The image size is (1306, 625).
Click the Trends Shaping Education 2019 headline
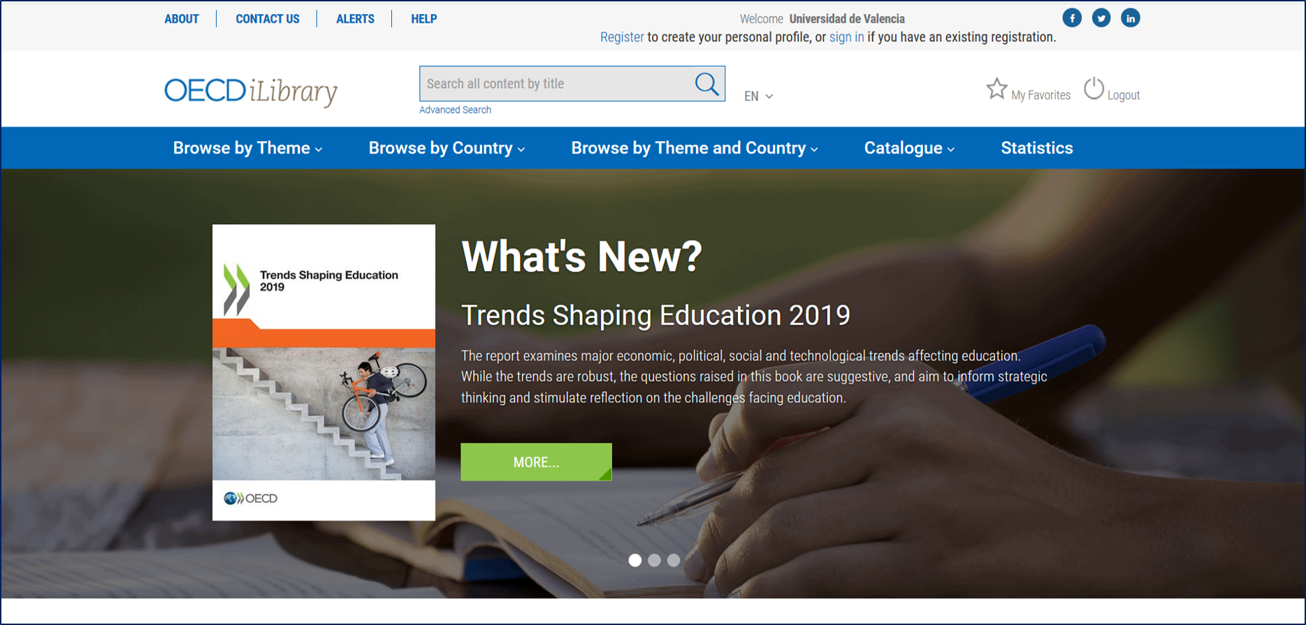coord(655,315)
